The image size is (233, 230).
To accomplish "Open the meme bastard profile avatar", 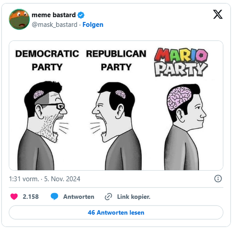I will [19, 19].
